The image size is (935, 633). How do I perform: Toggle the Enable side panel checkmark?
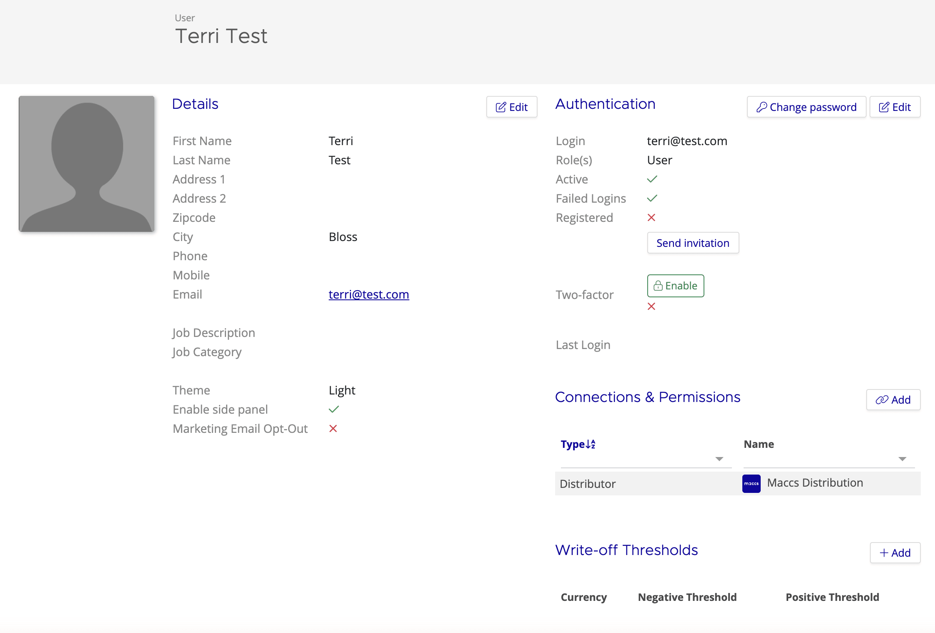click(334, 409)
